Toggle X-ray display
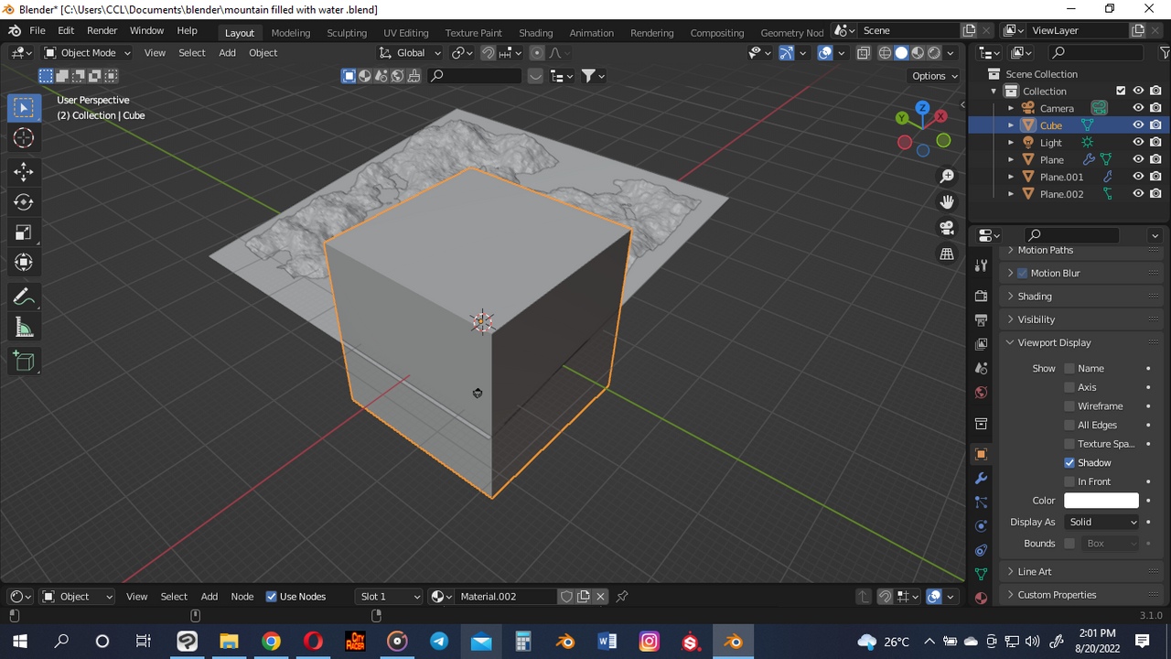1171x659 pixels. pos(863,53)
